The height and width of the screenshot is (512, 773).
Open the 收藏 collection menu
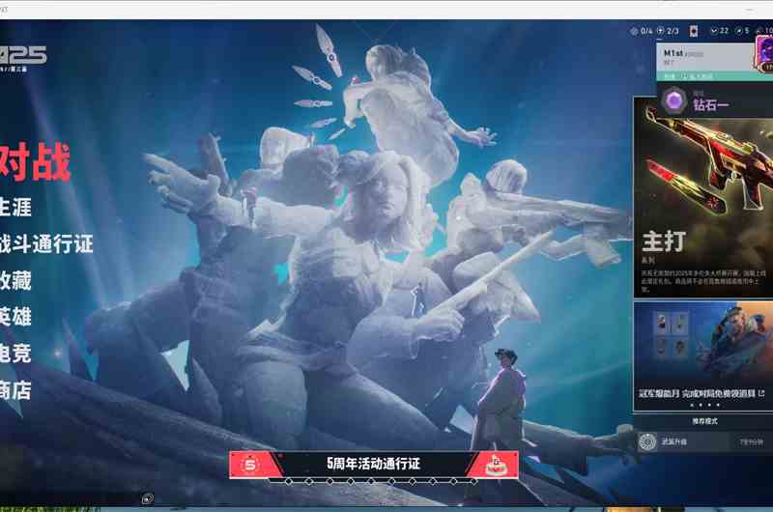click(14, 280)
